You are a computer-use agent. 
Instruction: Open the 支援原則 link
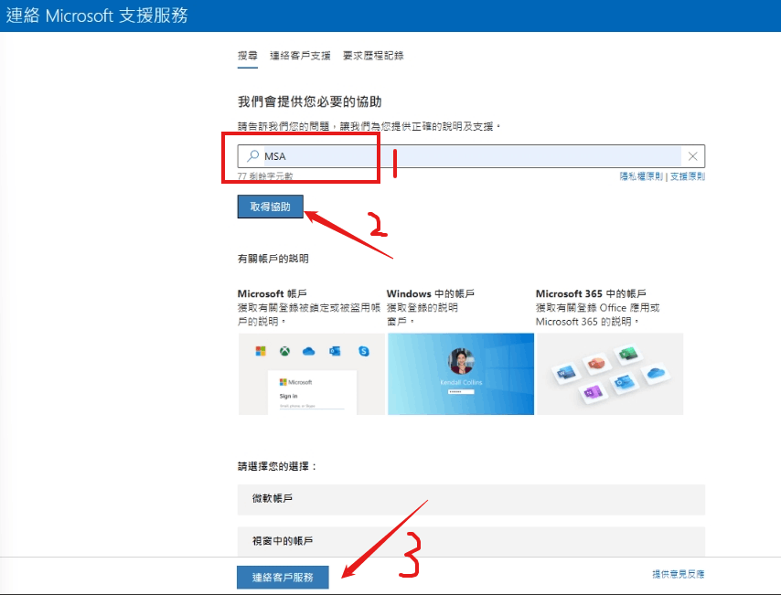[688, 176]
